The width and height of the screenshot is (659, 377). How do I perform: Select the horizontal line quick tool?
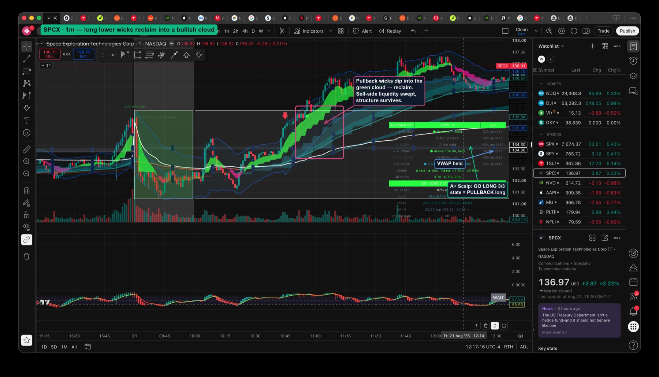(113, 55)
